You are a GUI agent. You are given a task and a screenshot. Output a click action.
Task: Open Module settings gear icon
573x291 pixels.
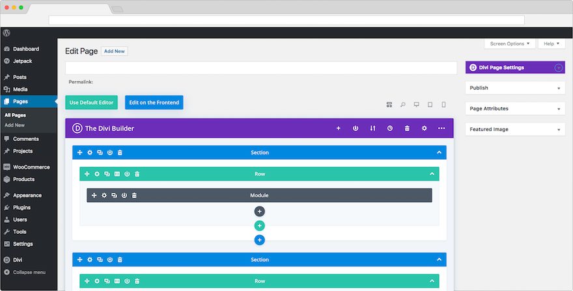[x=104, y=196]
